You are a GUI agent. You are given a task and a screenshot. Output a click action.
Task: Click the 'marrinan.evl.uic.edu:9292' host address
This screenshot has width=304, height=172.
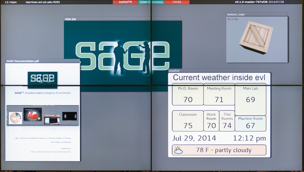(x=43, y=2)
